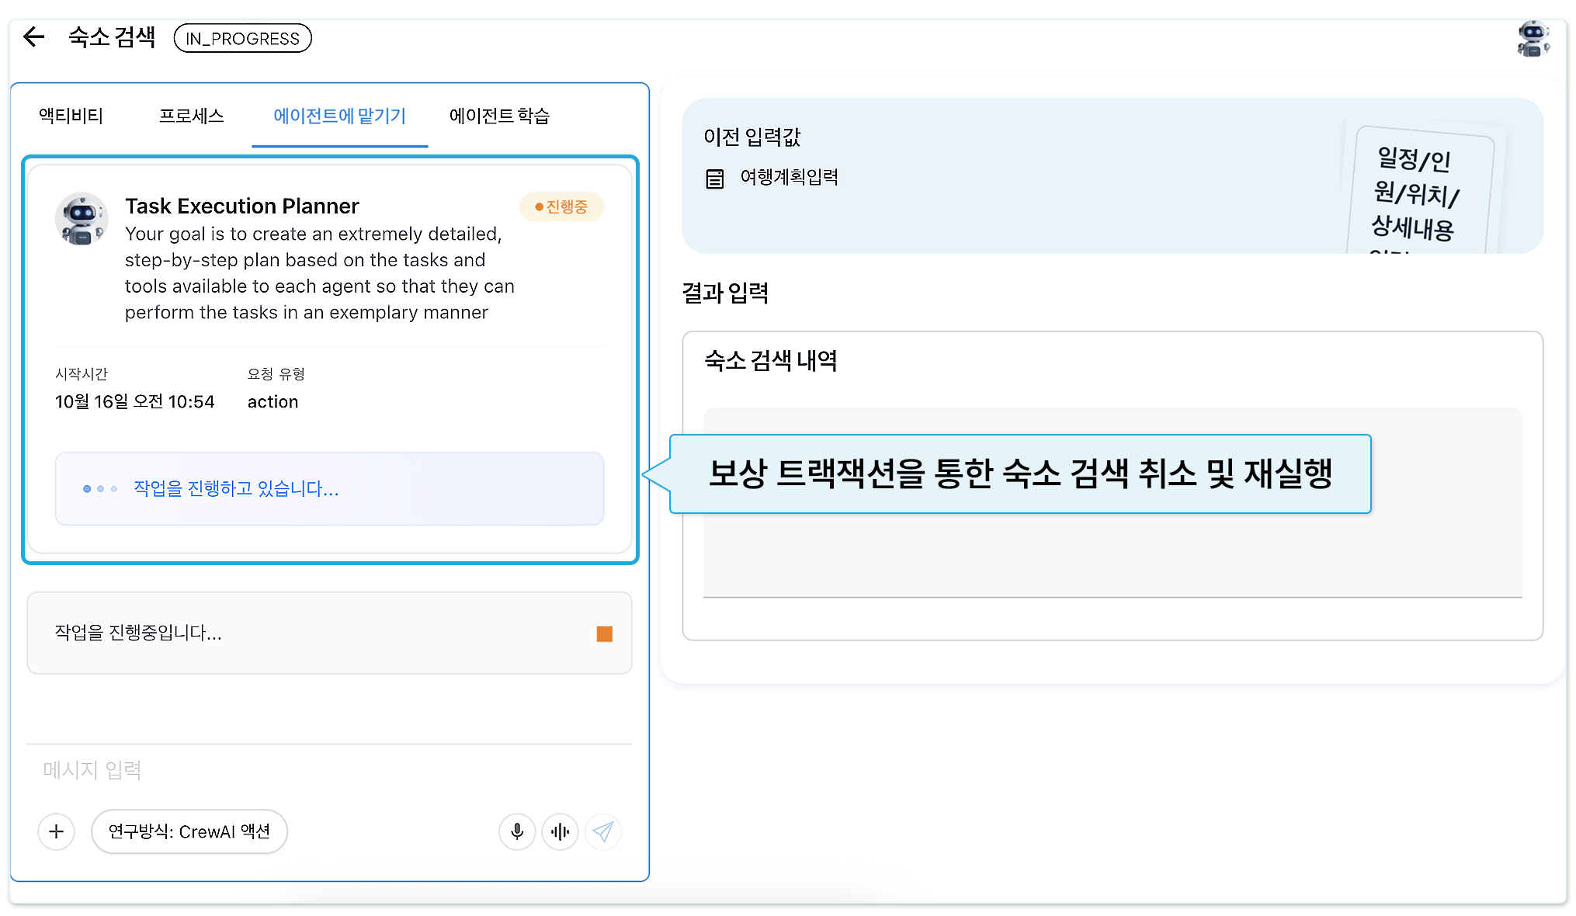
Task: Click the plus add button
Action: coord(57,831)
